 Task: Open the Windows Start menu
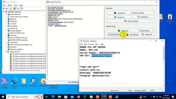point(3,97)
